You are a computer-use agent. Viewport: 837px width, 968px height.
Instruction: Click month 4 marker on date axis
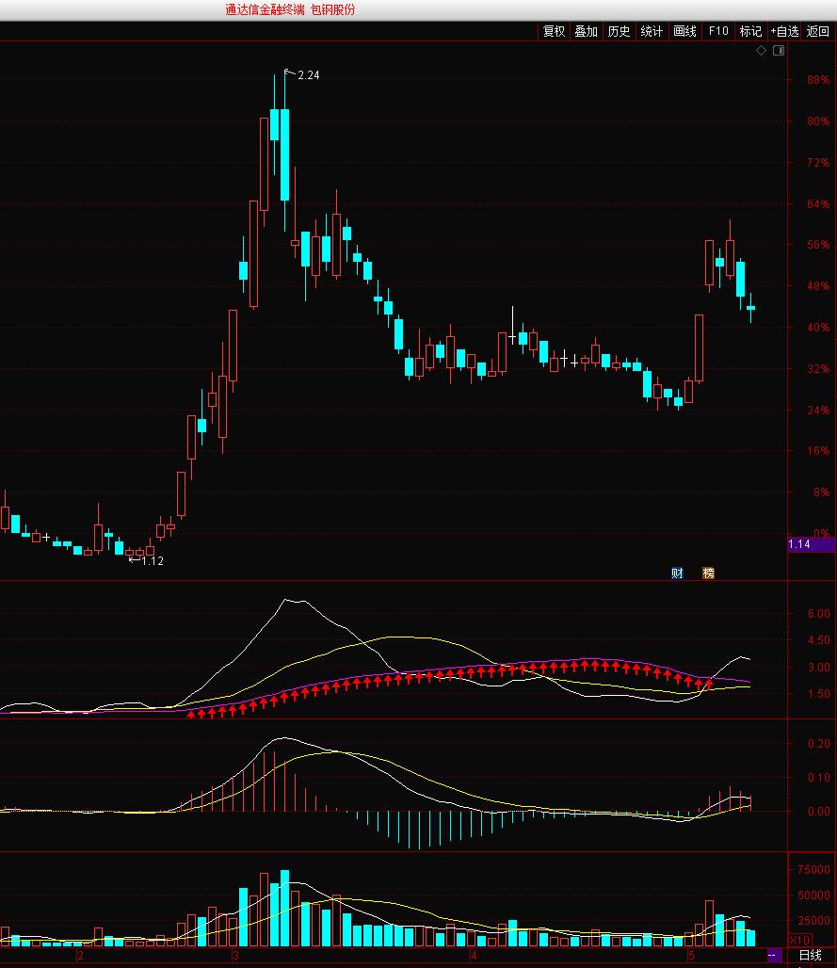point(473,956)
